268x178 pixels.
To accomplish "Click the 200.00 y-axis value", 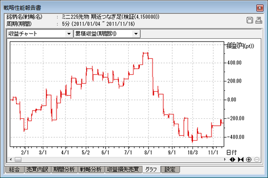I will [234, 81].
